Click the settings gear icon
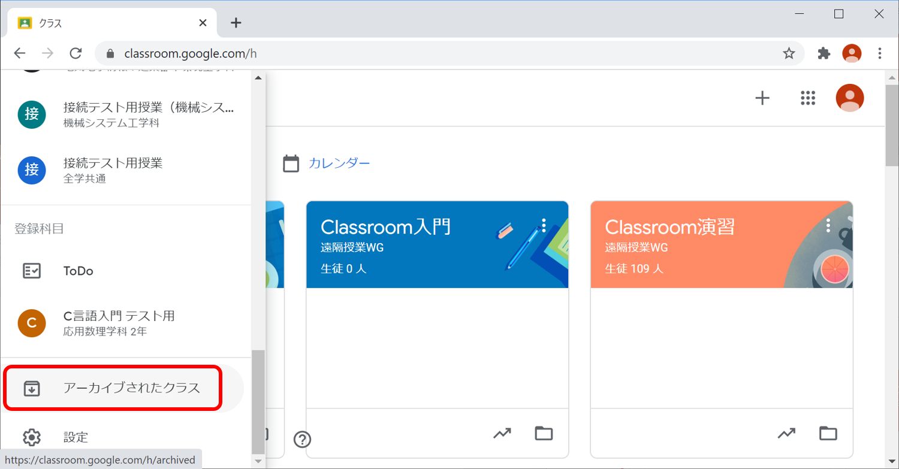 pos(32,437)
